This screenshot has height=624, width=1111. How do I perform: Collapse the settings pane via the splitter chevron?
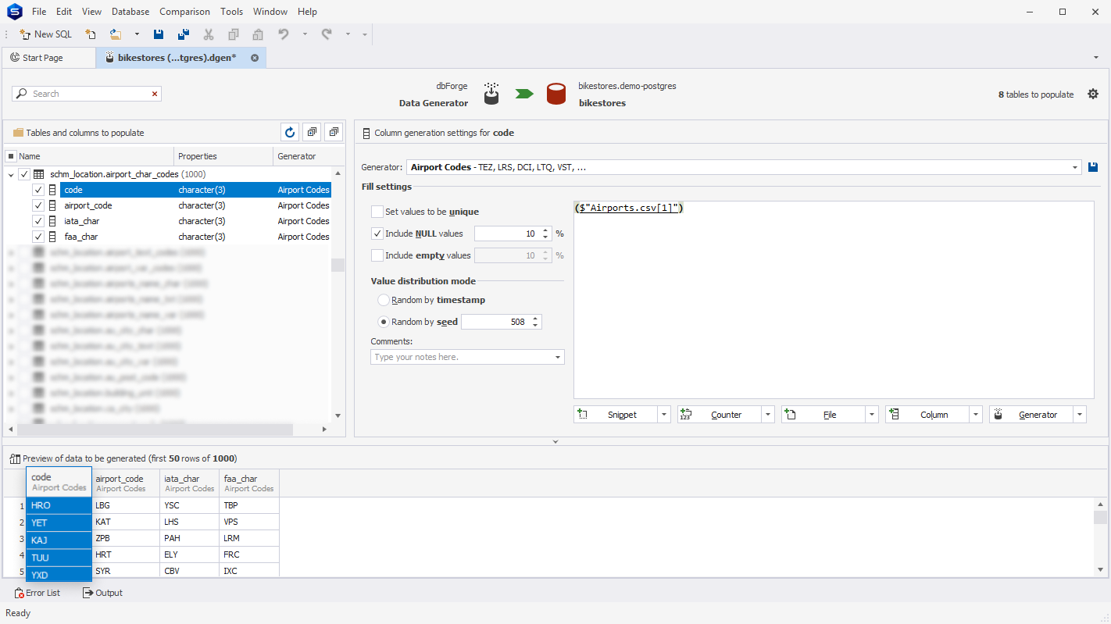[555, 442]
